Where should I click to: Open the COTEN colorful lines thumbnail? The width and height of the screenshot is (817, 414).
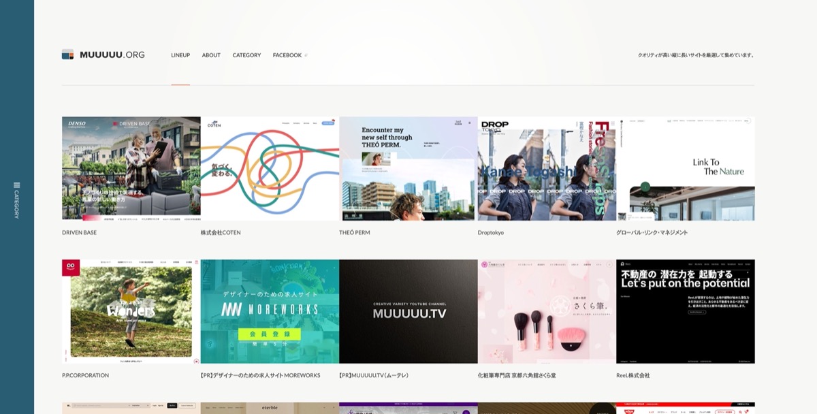pyautogui.click(x=270, y=168)
